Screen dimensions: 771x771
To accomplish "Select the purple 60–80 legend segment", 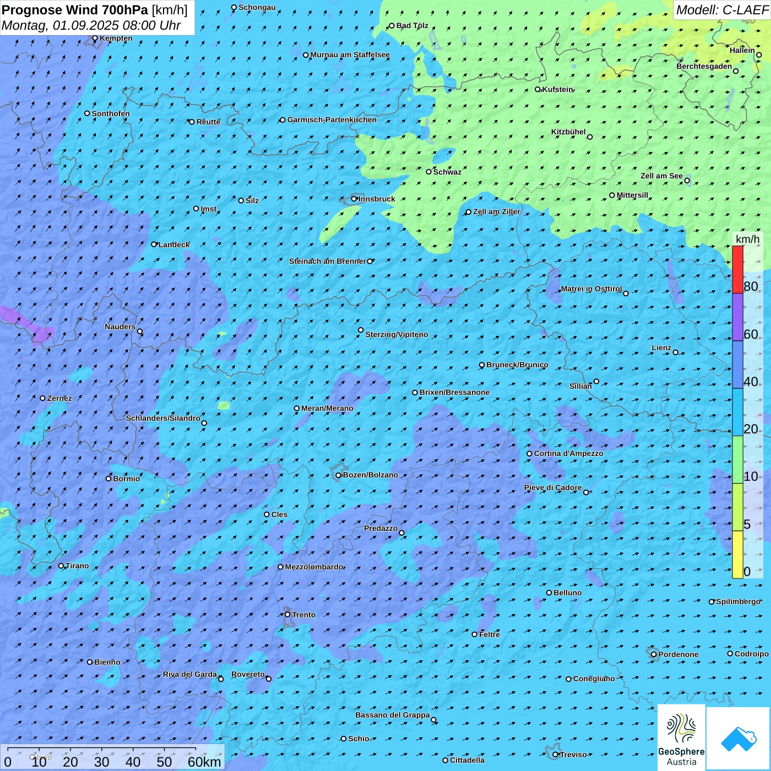I will 737,317.
